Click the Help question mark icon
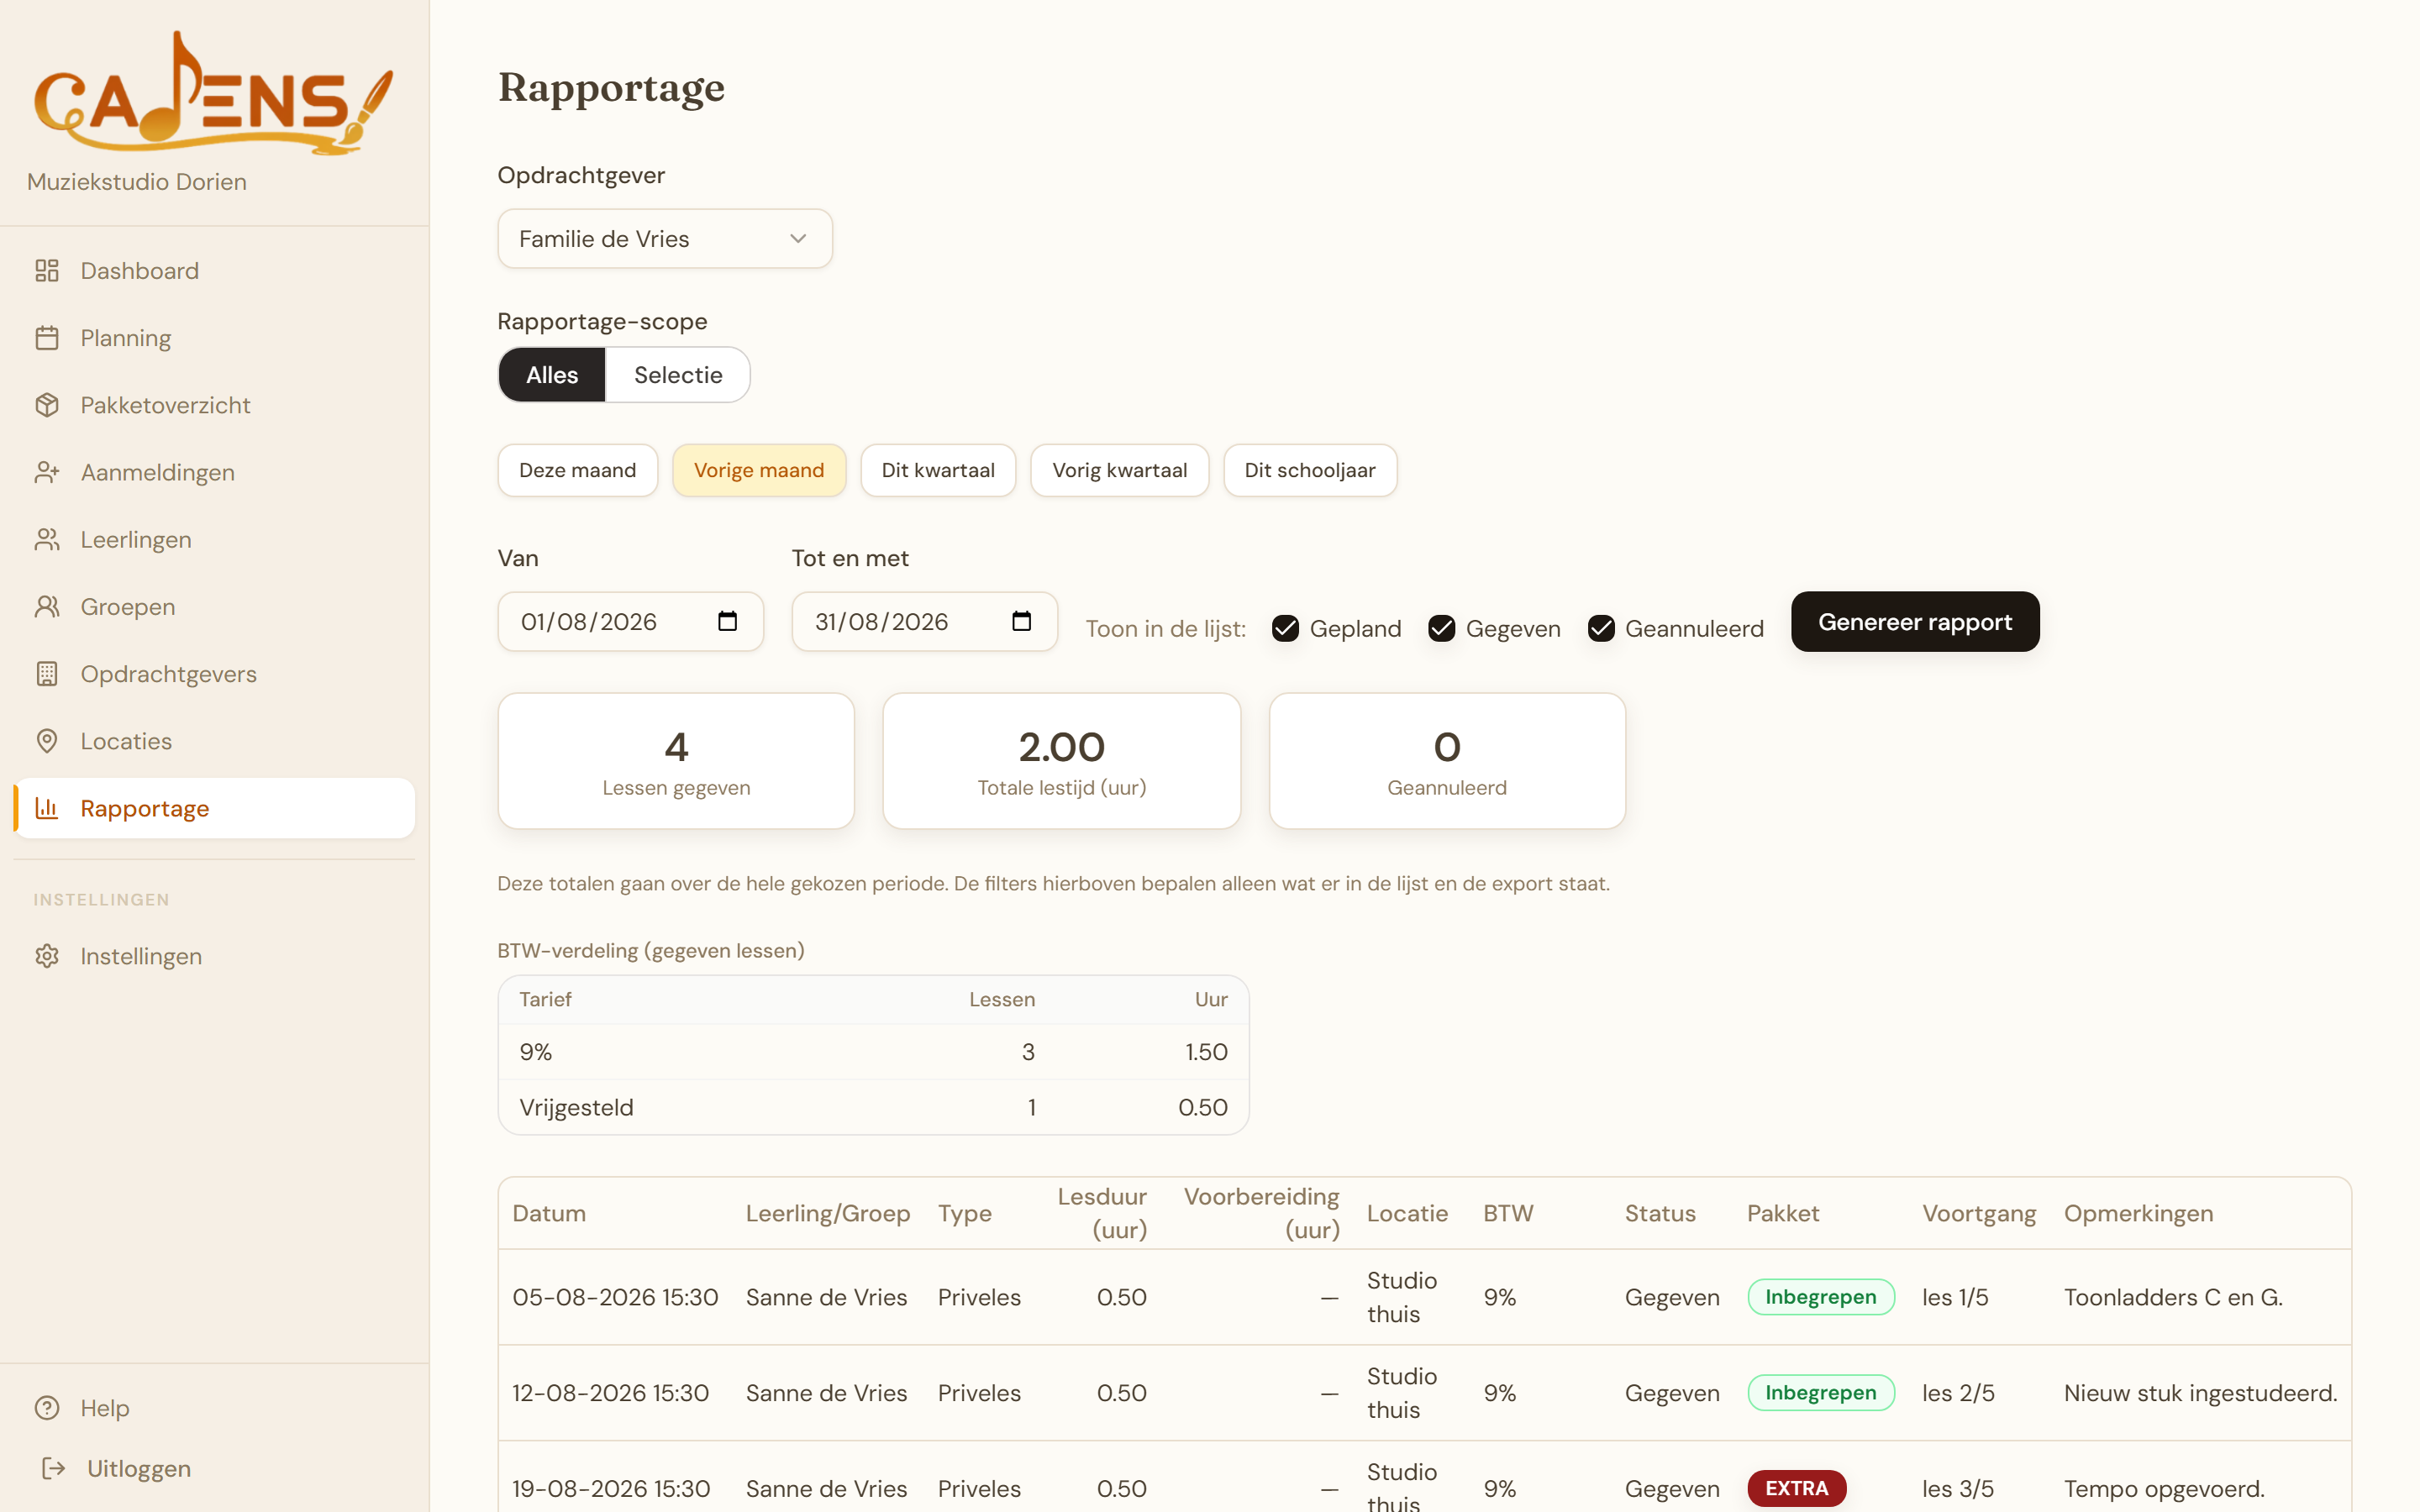This screenshot has width=2420, height=1512. click(47, 1408)
